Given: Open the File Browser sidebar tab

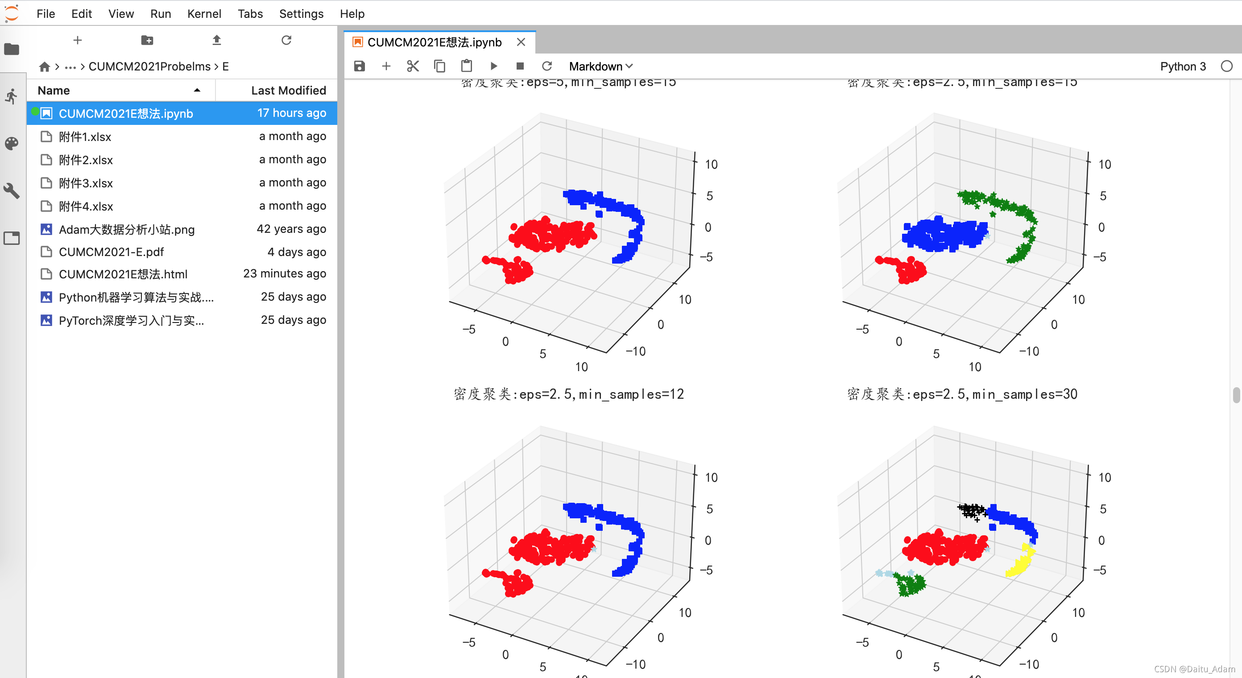Looking at the screenshot, I should click(12, 49).
